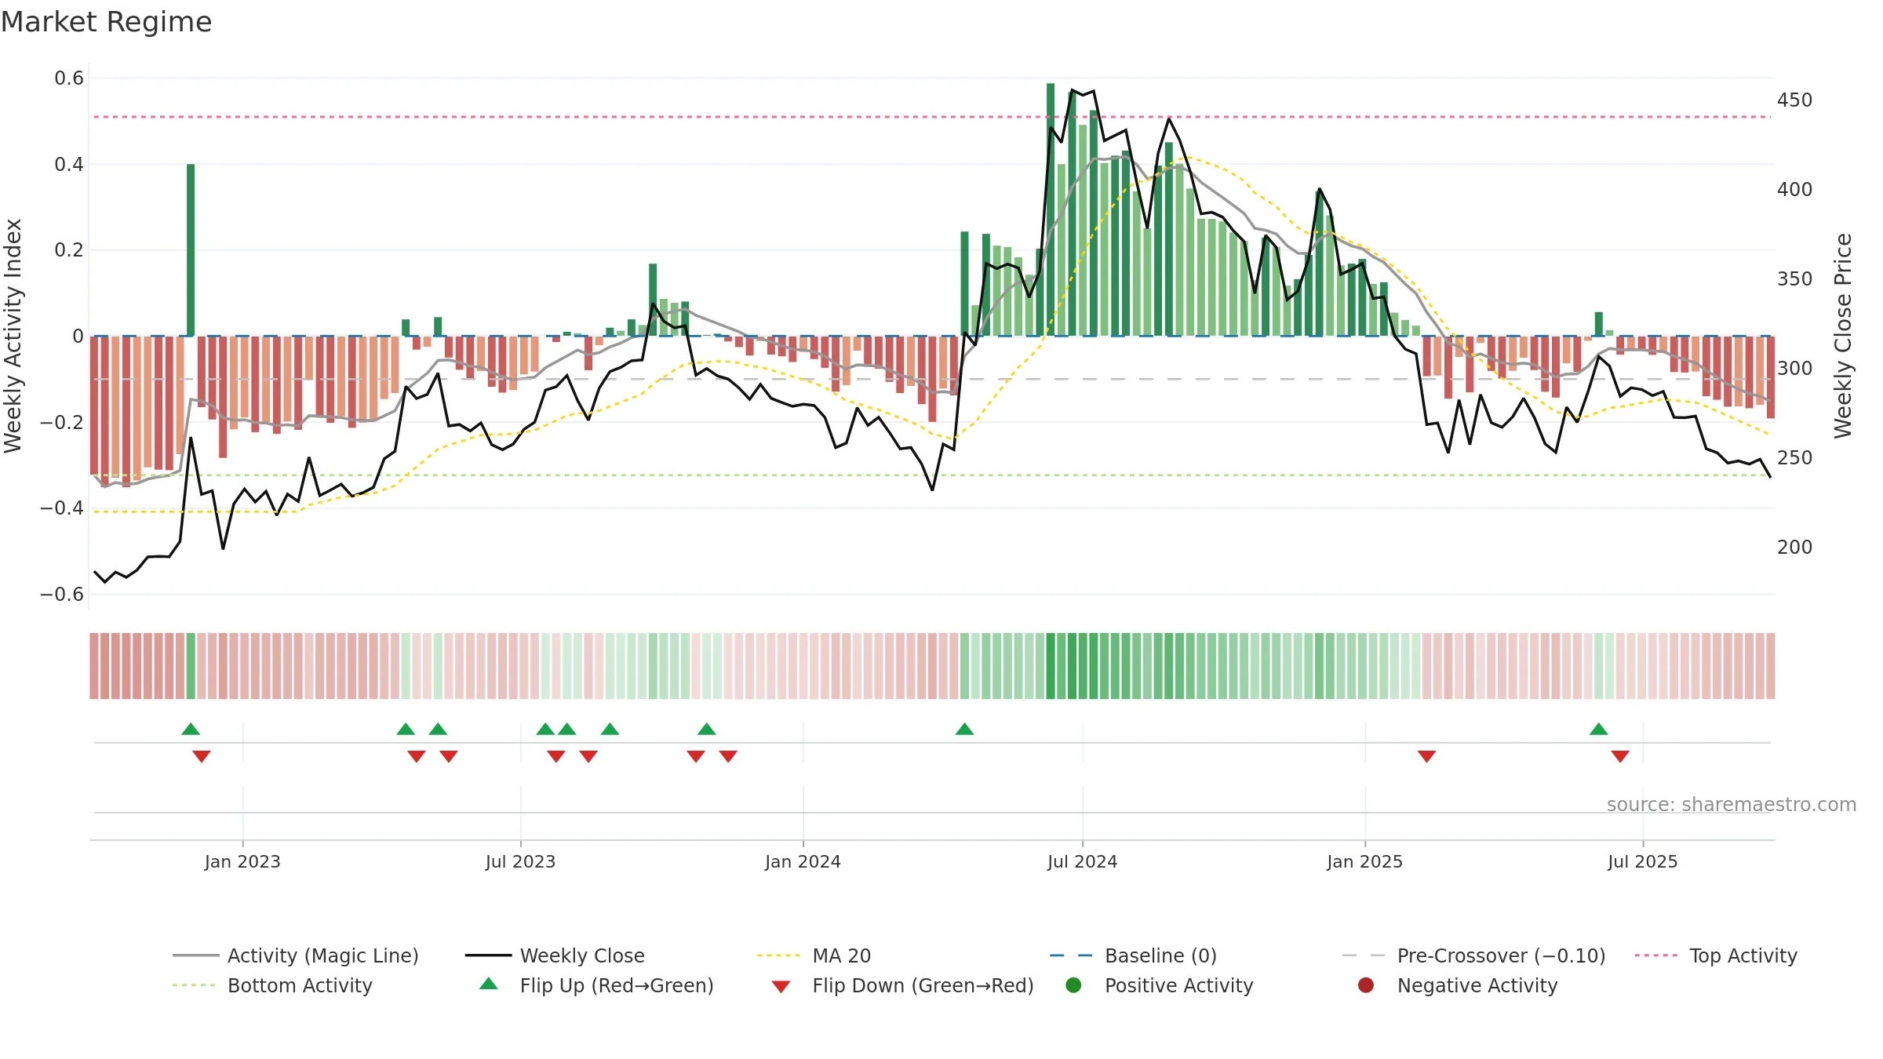Toggle the Baseline (0) legend entry
Viewport: 1883px width, 1059px height.
(1133, 955)
